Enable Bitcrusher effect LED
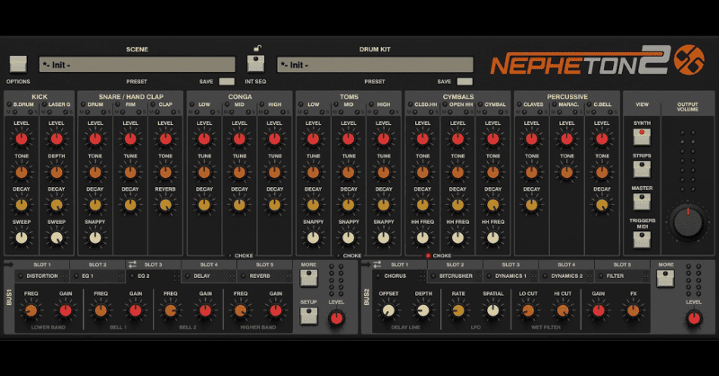The image size is (719, 376). click(433, 276)
